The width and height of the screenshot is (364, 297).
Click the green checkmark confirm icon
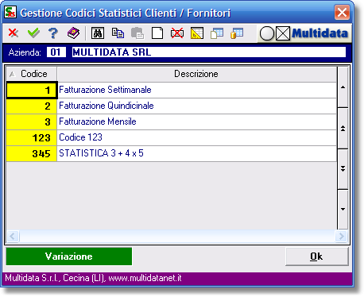pyautogui.click(x=33, y=33)
